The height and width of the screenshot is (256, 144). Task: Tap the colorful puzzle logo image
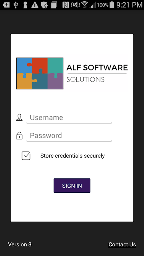(40, 73)
